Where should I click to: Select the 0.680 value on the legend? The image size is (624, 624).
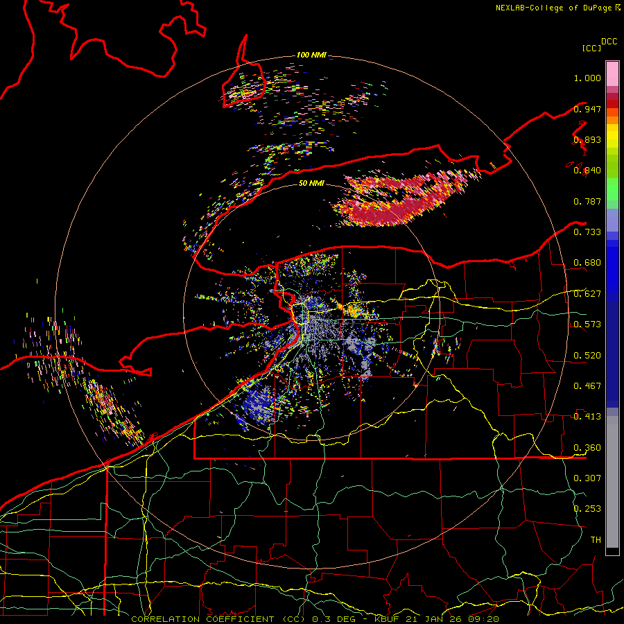pos(587,263)
